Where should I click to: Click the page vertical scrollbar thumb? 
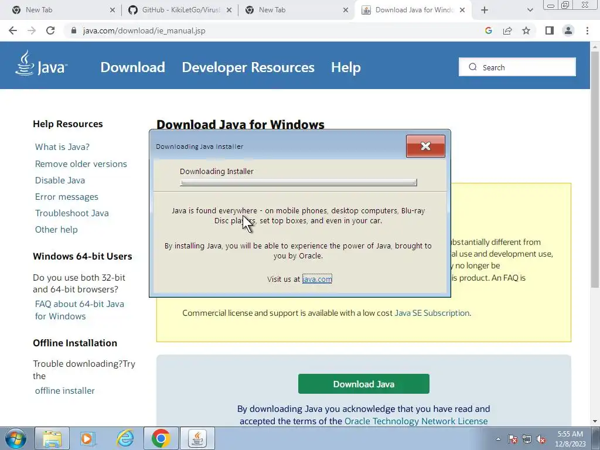click(595, 169)
